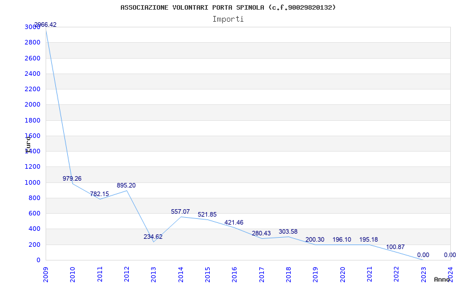Select the 280.43 data label
456x285 pixels.
tap(261, 233)
